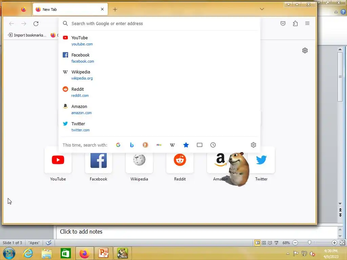Image resolution: width=347 pixels, height=260 pixels.
Task: Select Facebook suggestion in address dropdown
Action: 159,58
